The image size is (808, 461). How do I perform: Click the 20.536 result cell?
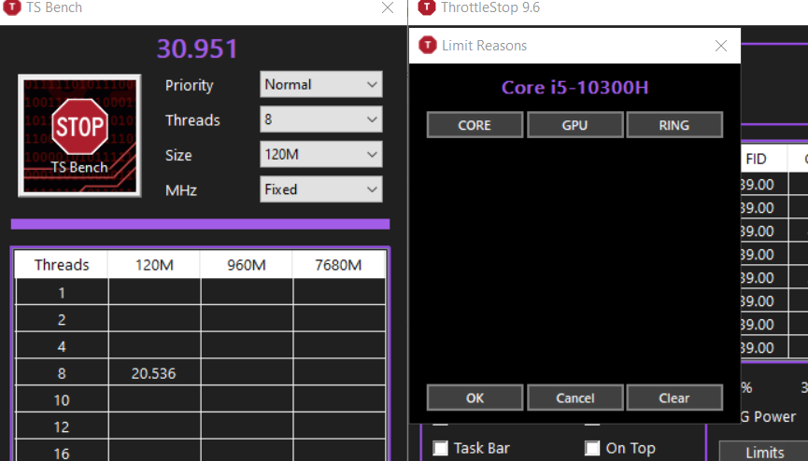point(154,373)
